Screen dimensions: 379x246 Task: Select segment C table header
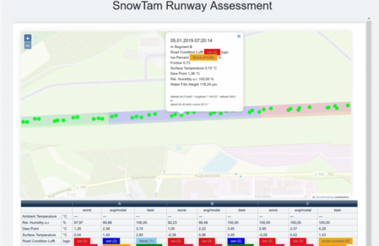[x=307, y=204]
